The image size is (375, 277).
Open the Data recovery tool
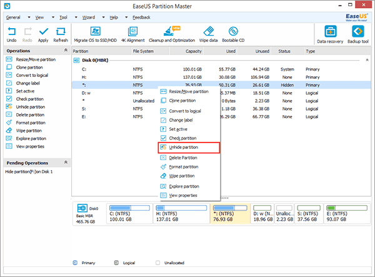(x=330, y=34)
